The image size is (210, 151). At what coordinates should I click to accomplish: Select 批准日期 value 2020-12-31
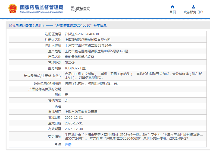(74, 118)
